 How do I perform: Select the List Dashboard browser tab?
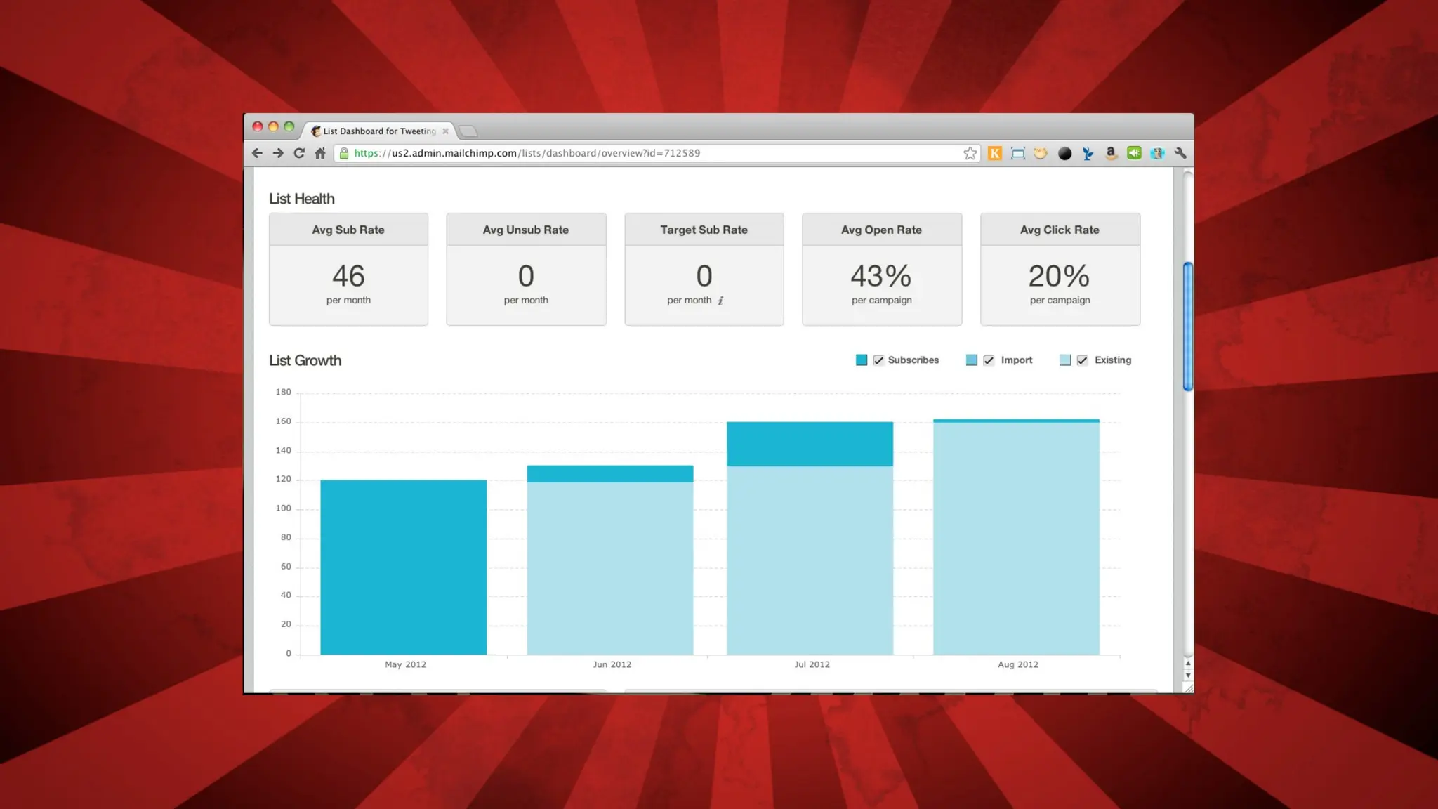click(379, 131)
